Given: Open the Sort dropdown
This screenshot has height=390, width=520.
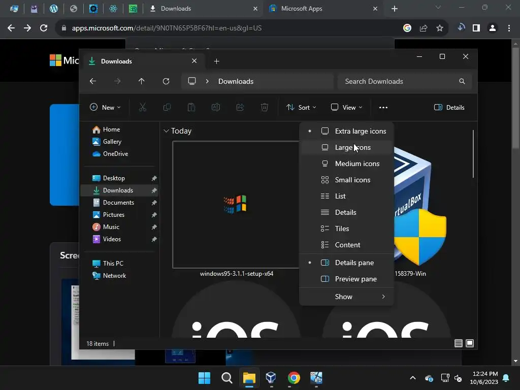Looking at the screenshot, I should coord(301,107).
